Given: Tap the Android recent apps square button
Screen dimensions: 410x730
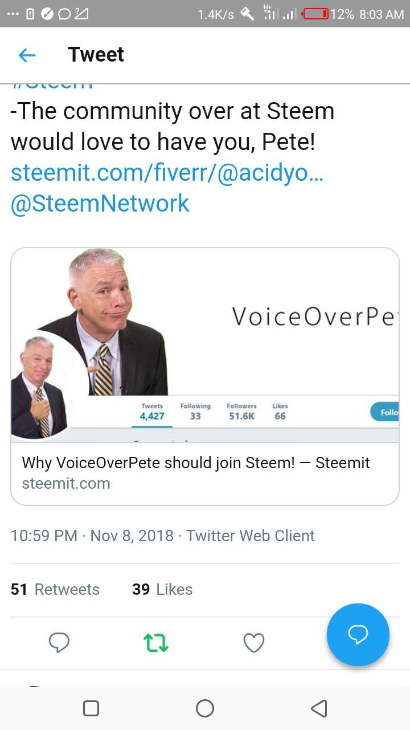Looking at the screenshot, I should 91,708.
